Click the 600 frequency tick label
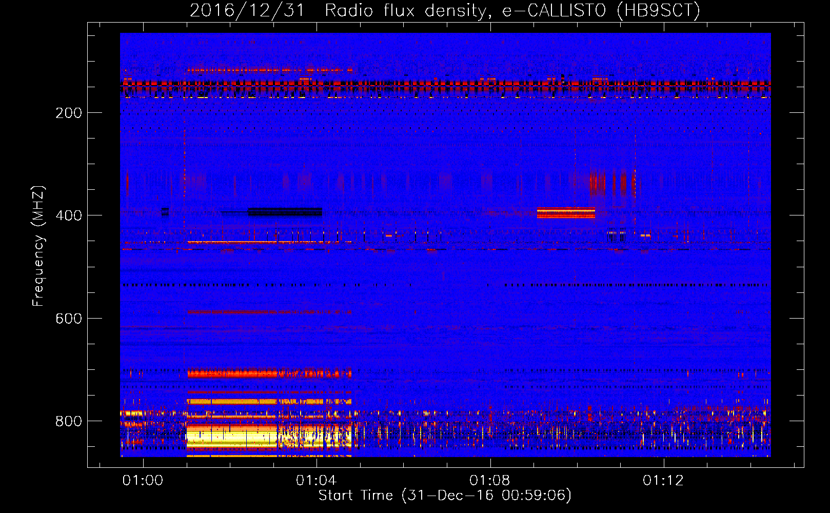The height and width of the screenshot is (513, 830). tap(69, 319)
